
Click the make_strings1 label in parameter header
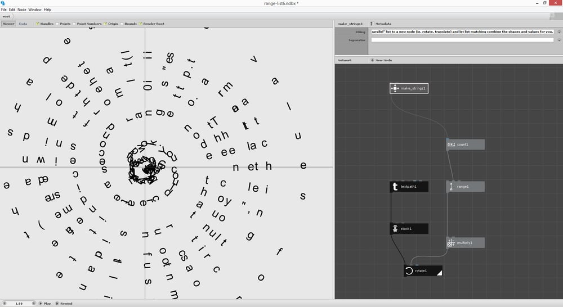click(350, 24)
